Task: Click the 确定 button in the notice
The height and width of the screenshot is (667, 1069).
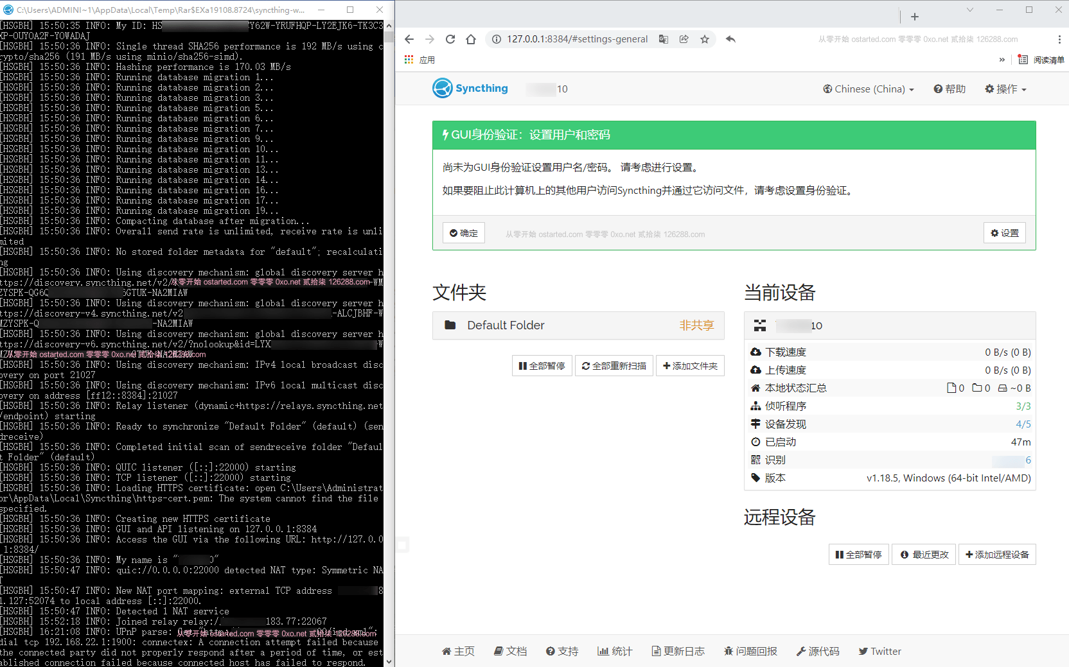Action: (463, 233)
